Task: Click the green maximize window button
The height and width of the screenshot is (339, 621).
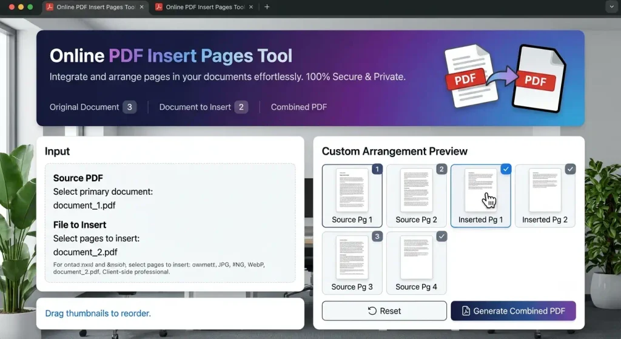Action: click(x=30, y=7)
